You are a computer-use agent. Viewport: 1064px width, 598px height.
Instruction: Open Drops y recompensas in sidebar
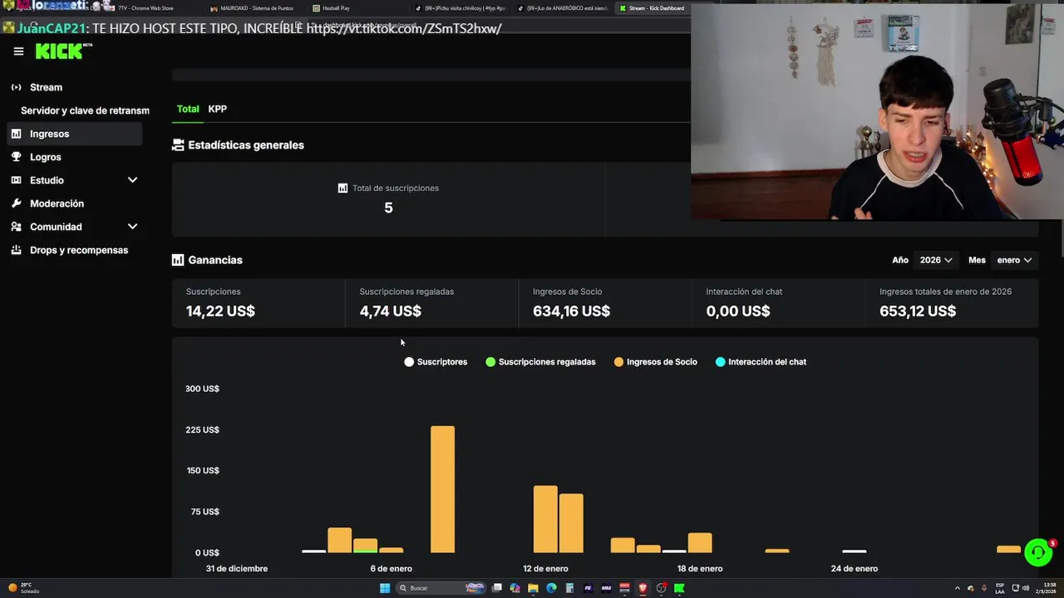74,250
